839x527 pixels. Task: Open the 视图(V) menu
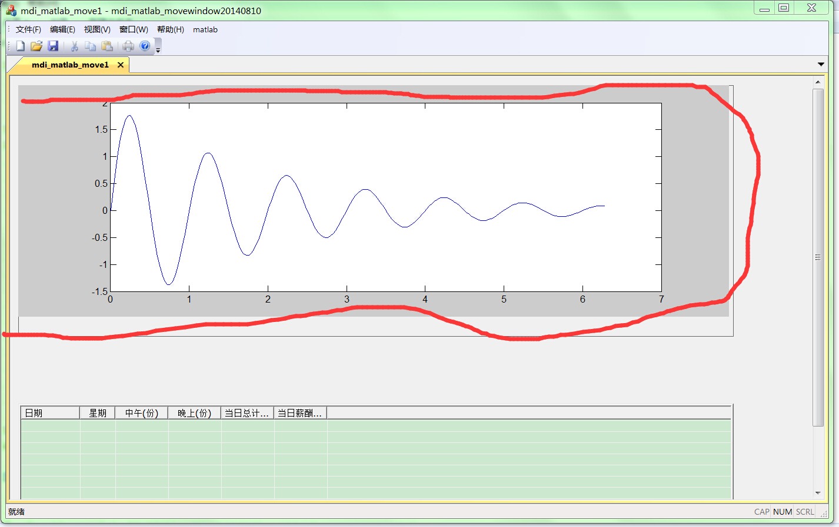click(97, 29)
